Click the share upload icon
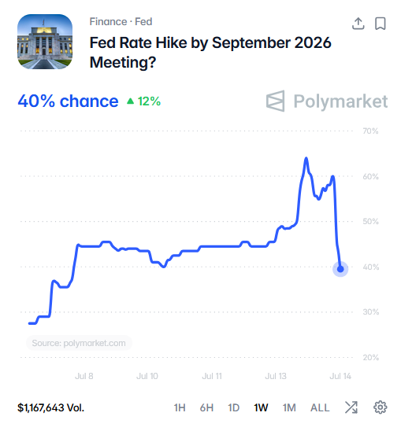401x431 pixels. tap(358, 24)
